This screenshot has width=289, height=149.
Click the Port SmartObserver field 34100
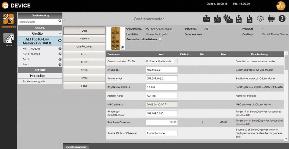pyautogui.click(x=161, y=122)
